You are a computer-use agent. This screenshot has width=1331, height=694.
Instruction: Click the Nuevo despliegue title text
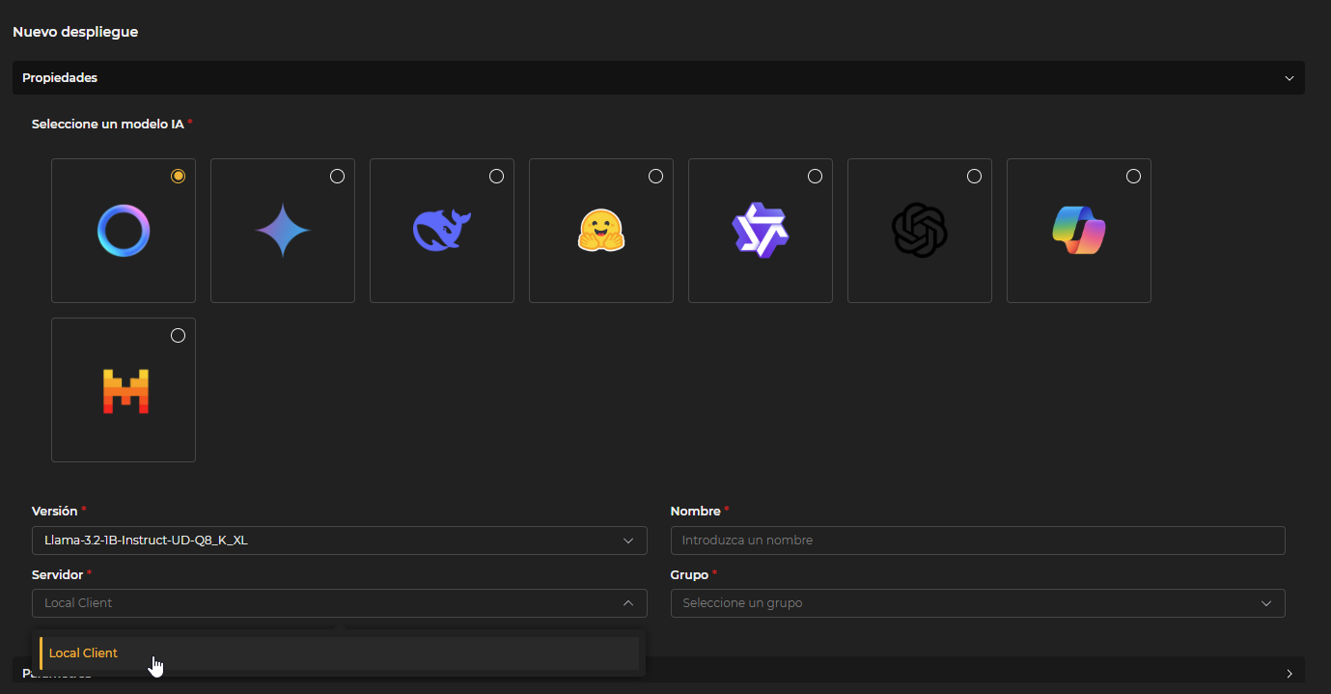click(x=75, y=32)
